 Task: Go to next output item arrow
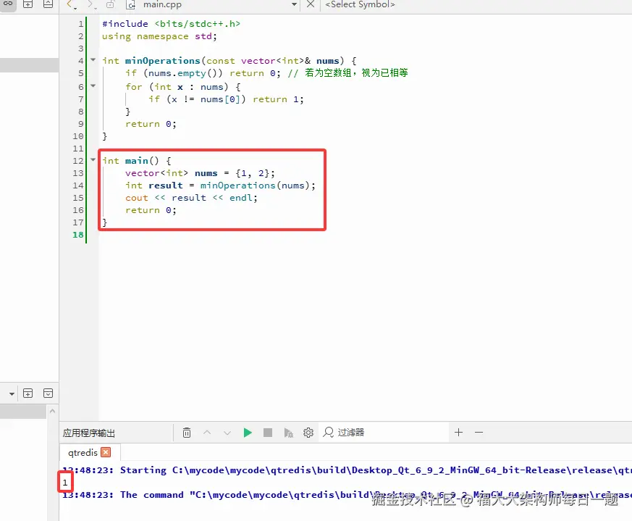click(x=227, y=433)
